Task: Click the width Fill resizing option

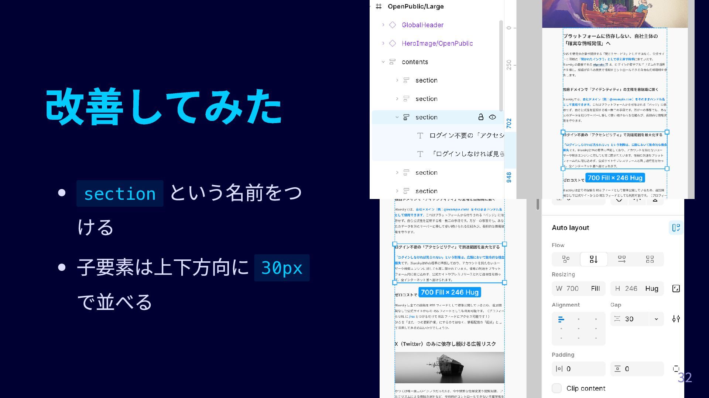Action: tap(595, 289)
